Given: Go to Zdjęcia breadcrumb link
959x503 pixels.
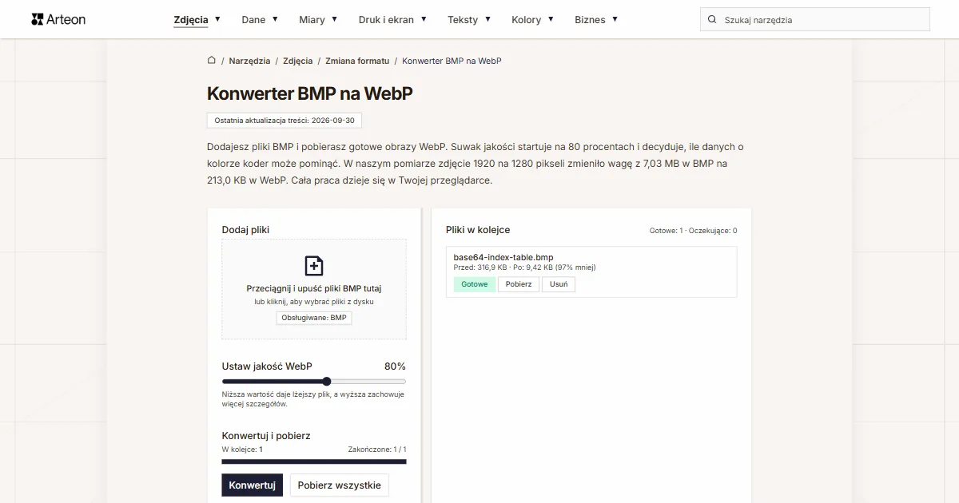Looking at the screenshot, I should click(297, 61).
